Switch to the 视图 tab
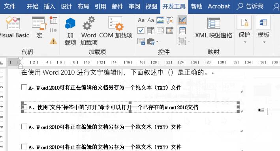Viewport: 280px width, 151px height. tap(151, 6)
